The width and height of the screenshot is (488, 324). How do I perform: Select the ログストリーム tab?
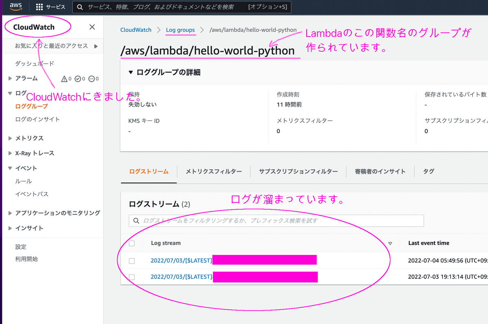[149, 172]
